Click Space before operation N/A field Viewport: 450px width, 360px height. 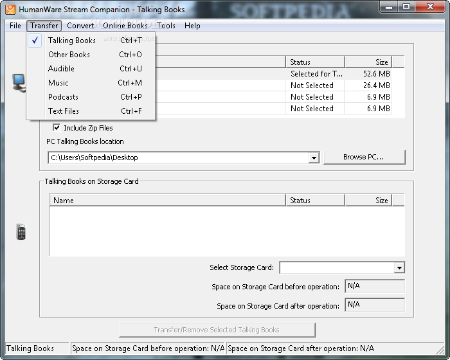pyautogui.click(x=375, y=286)
